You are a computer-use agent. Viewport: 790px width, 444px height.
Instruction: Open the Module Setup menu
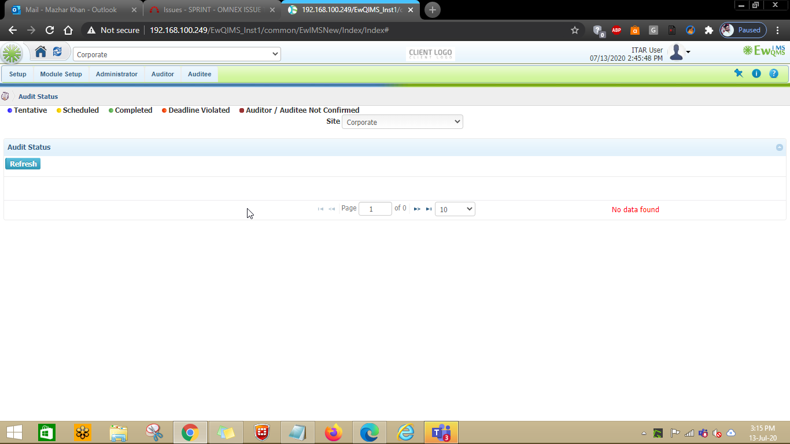(x=61, y=74)
